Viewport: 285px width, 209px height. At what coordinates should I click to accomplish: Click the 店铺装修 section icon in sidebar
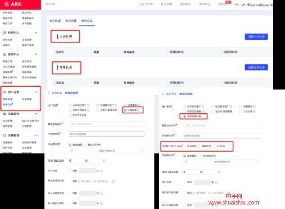click(x=5, y=114)
